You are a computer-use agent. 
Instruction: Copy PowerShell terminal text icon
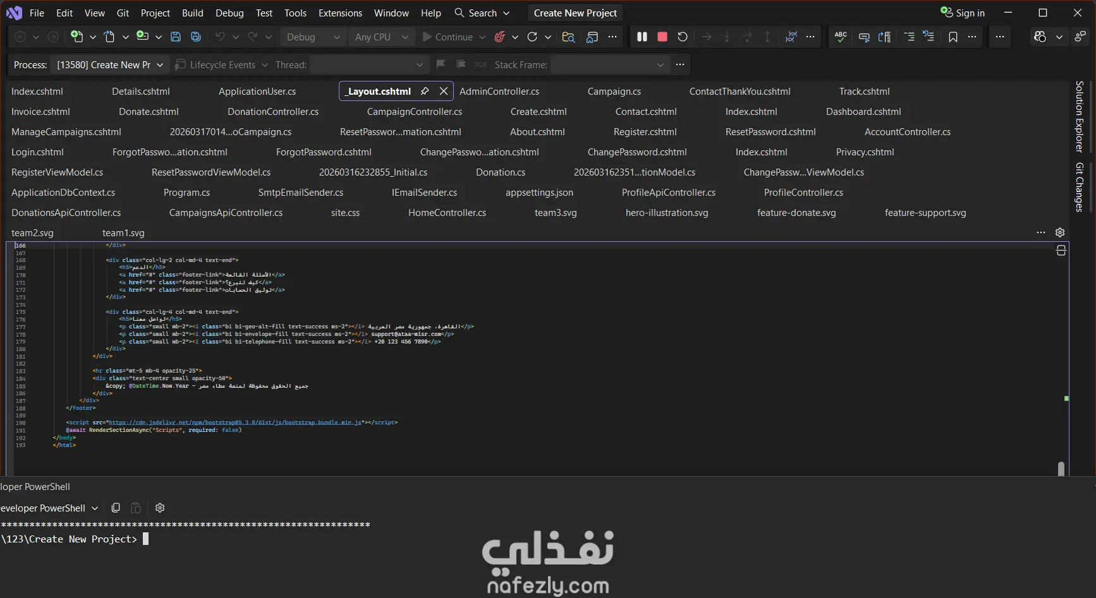[x=116, y=508]
